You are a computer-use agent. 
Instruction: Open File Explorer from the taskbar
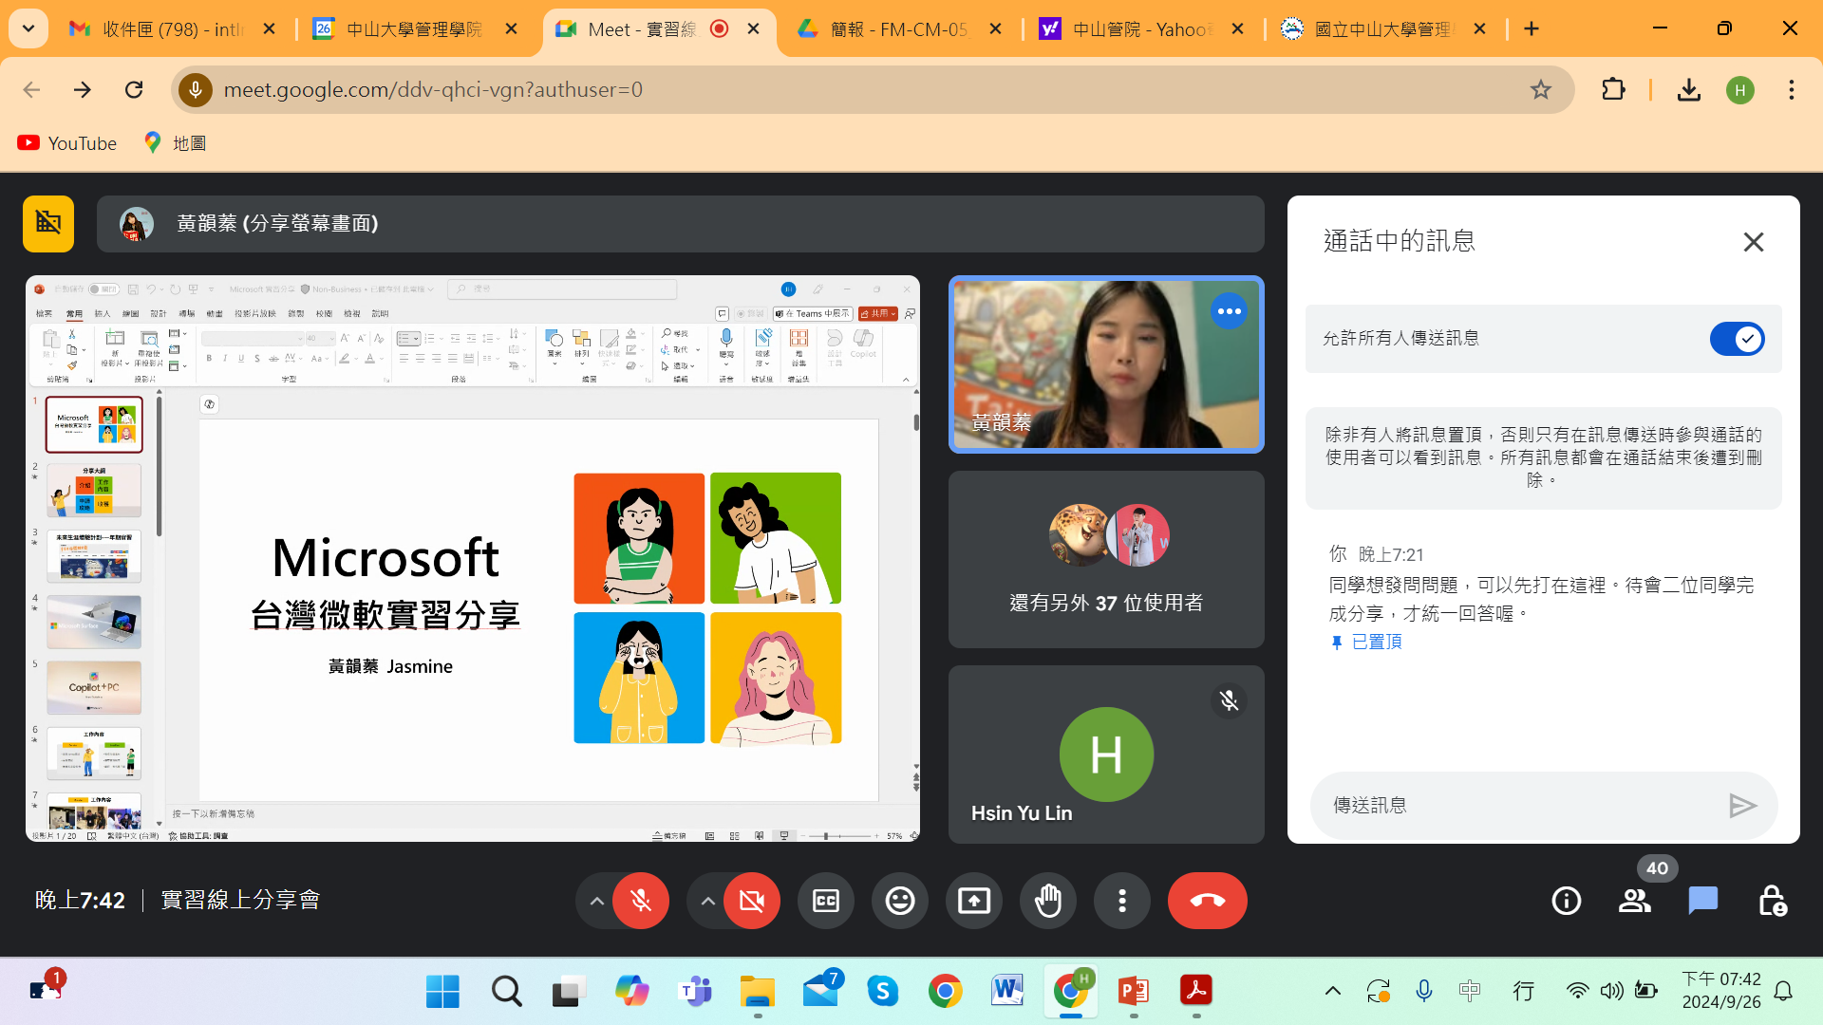(758, 992)
